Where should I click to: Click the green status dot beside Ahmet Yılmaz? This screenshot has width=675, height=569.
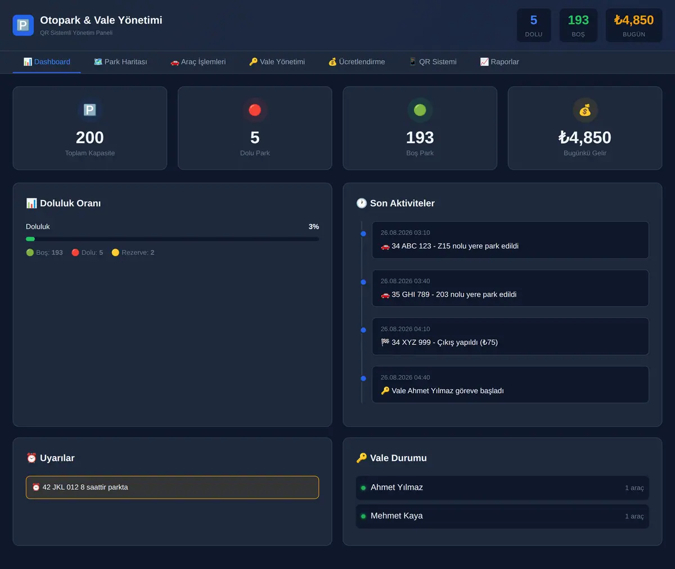363,488
